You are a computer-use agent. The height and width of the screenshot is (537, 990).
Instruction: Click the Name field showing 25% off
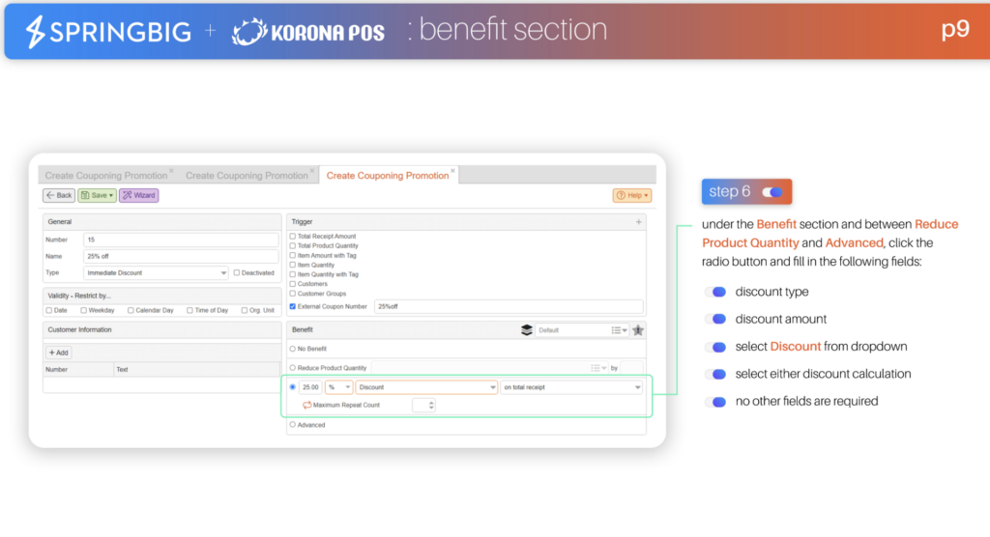181,256
